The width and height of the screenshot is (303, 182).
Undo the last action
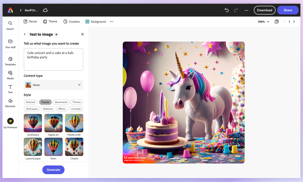tap(227, 10)
